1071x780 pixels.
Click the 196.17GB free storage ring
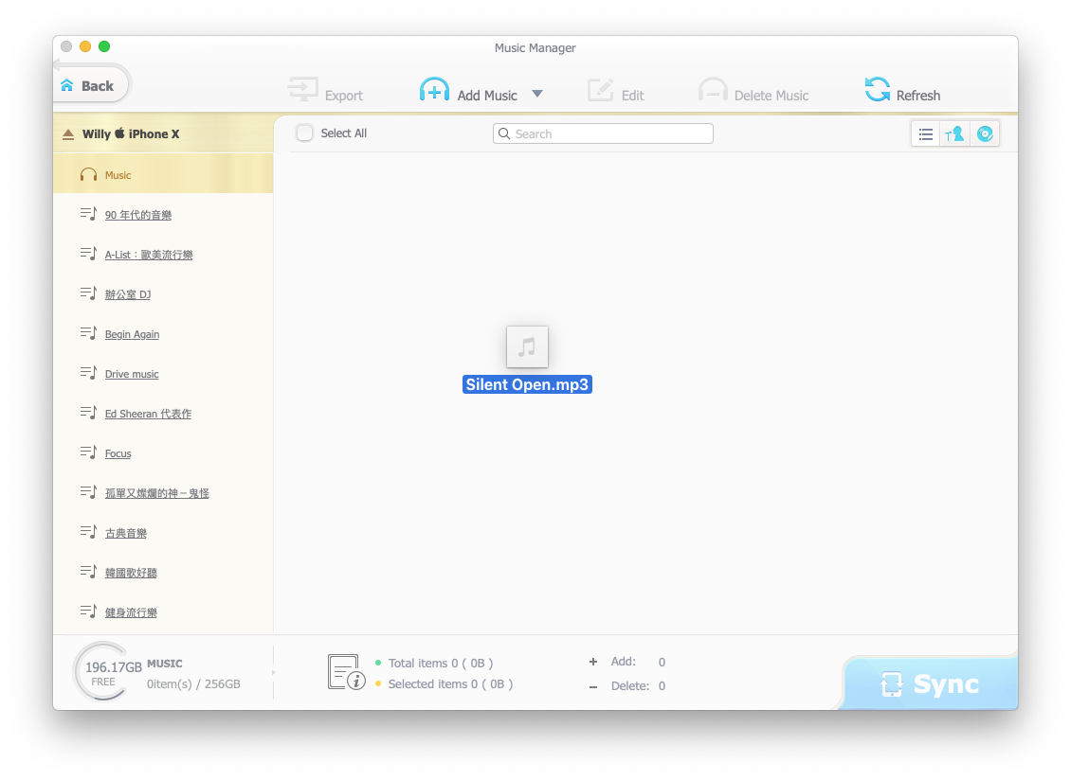[x=102, y=672]
